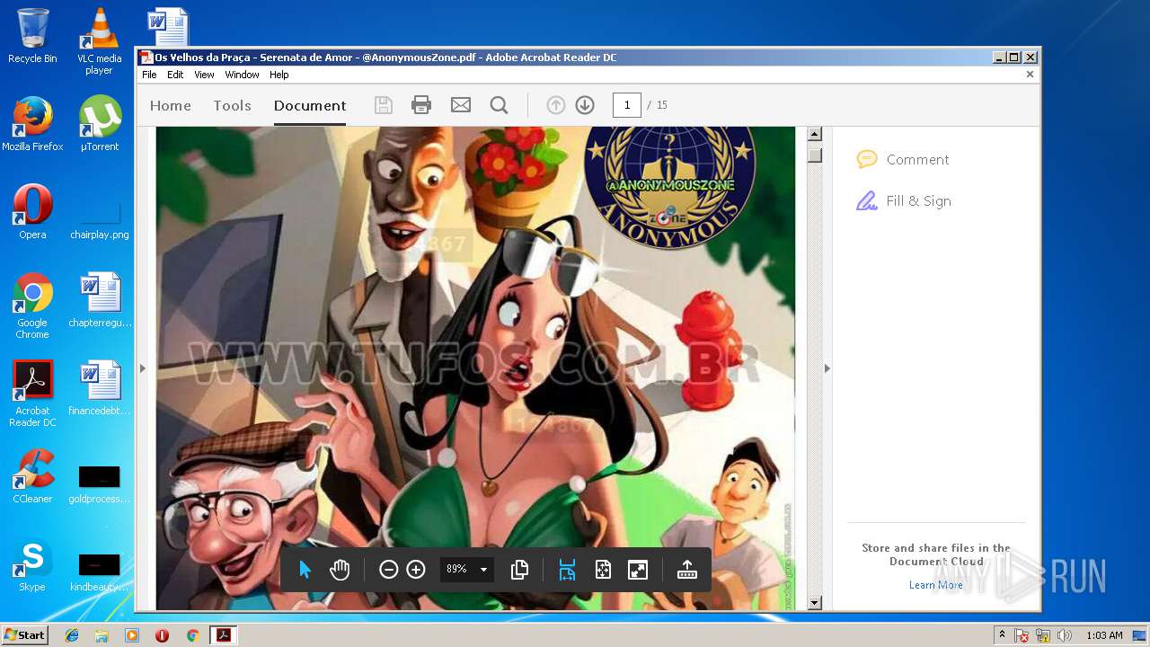Screen dimensions: 1150x647
Task: Open the Edit menu
Action: point(175,75)
